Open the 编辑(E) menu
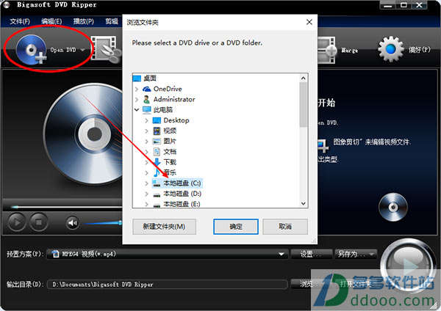The image size is (441, 311). (51, 21)
